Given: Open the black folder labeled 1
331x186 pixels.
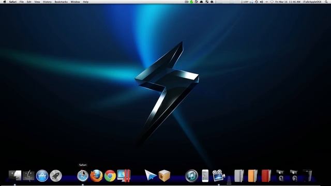Looking at the screenshot, I should (280, 176).
